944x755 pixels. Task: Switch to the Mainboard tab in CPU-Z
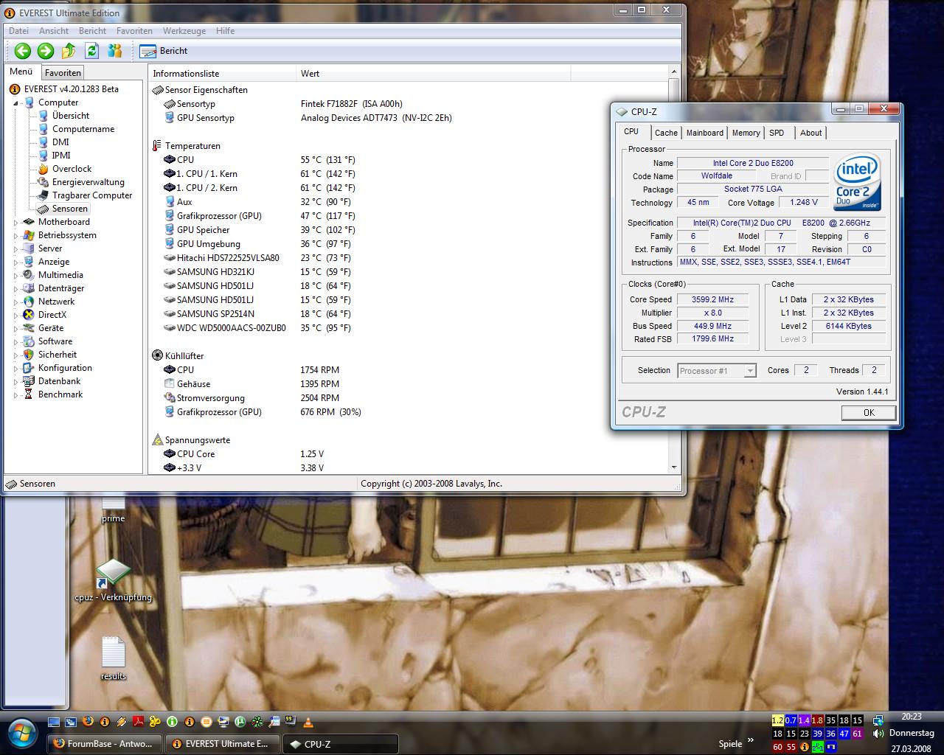(704, 133)
